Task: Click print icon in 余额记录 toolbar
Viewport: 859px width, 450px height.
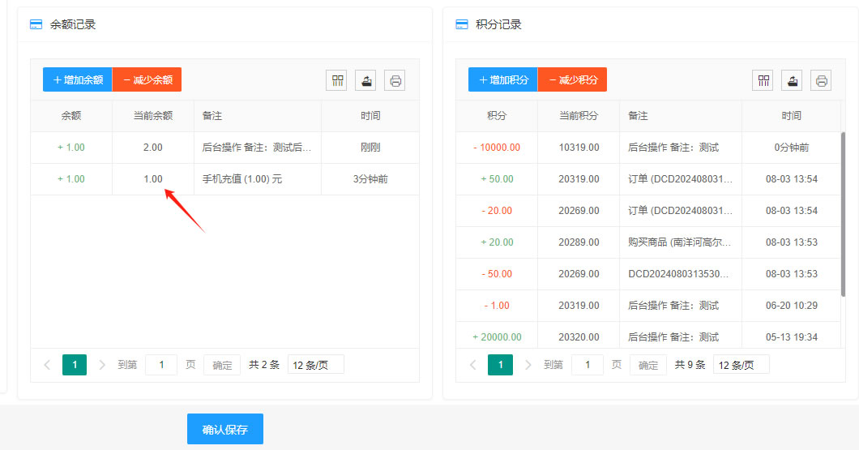Action: pyautogui.click(x=395, y=80)
